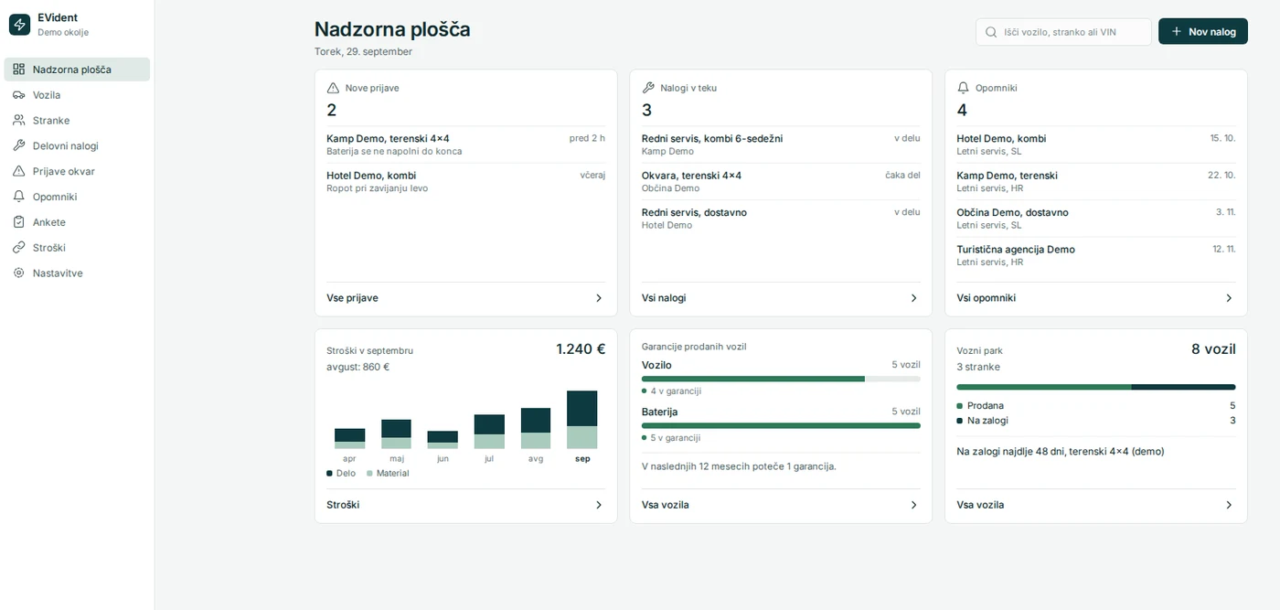Viewport: 1280px width, 610px height.
Task: Click the 1.240 € monthly cost total
Action: (x=581, y=348)
